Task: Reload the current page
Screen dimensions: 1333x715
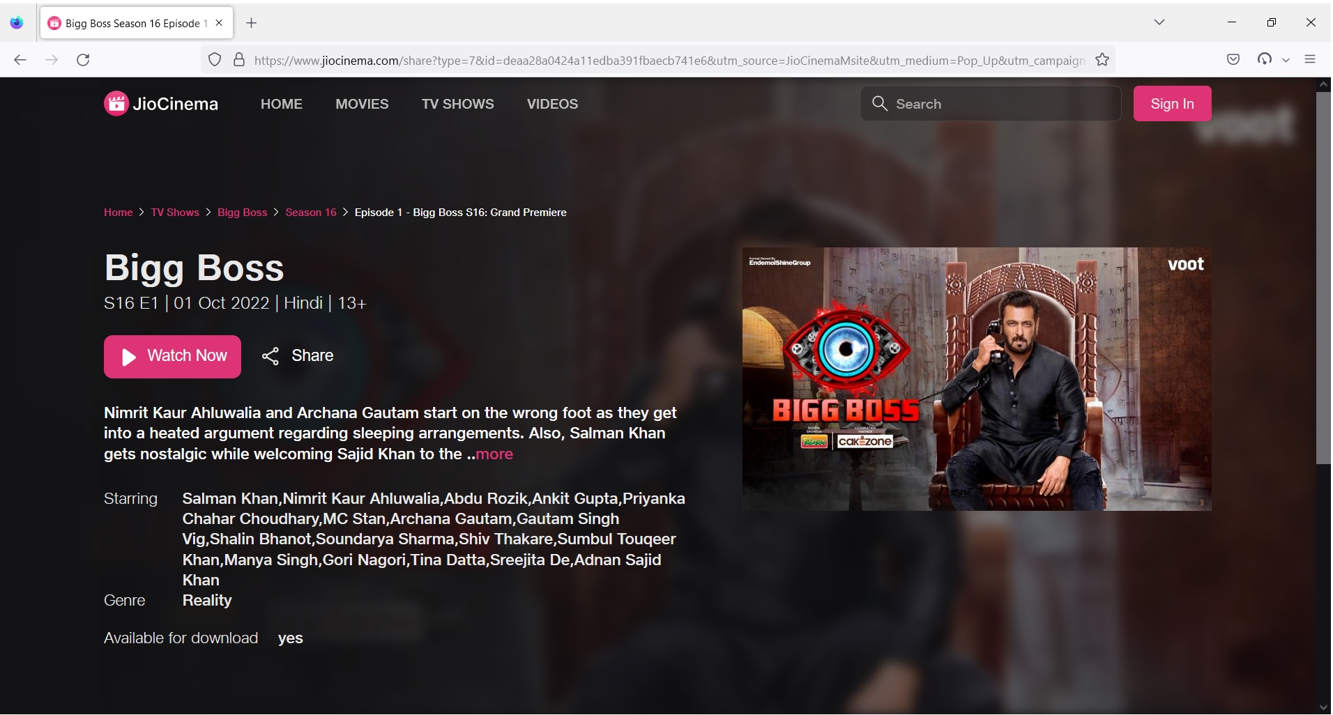Action: [83, 60]
